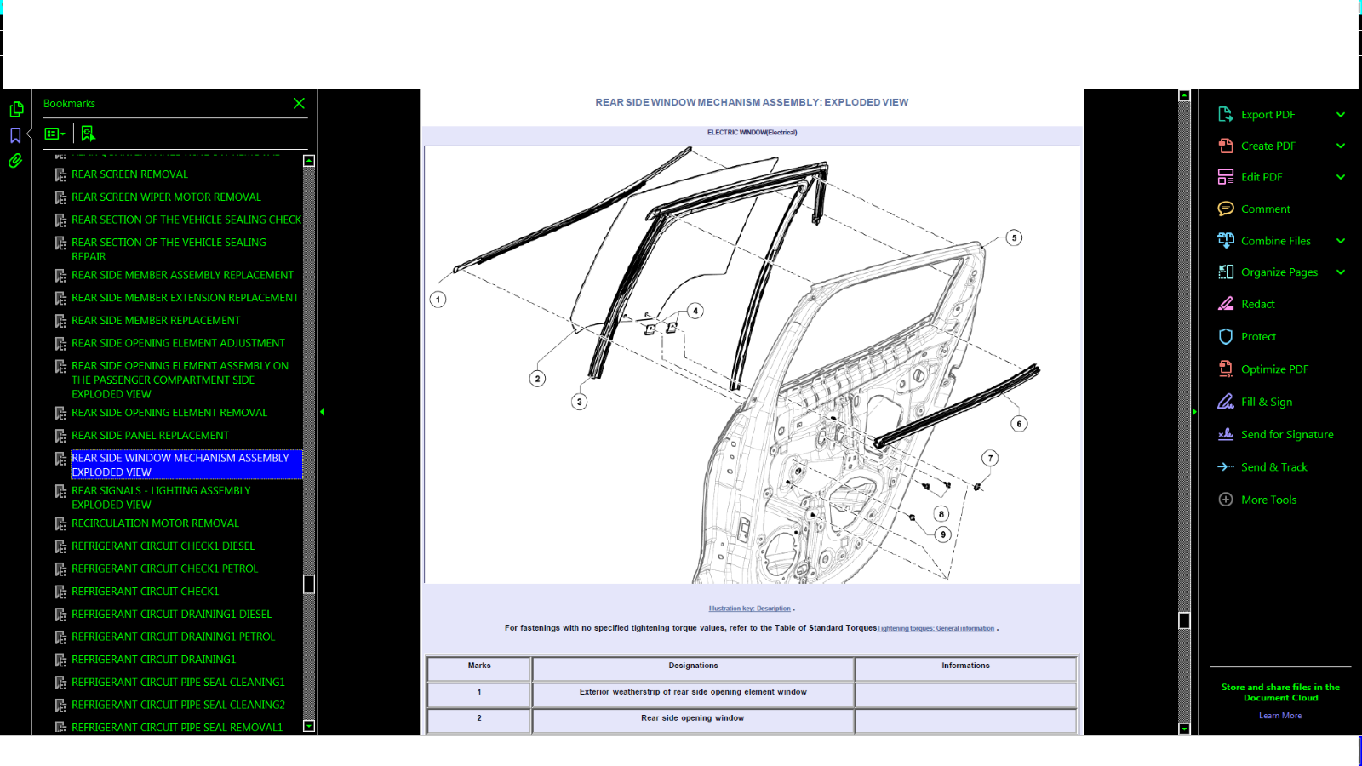Image resolution: width=1362 pixels, height=766 pixels.
Task: Open REAR SCREEN REMOVAL bookmark
Action: (129, 174)
